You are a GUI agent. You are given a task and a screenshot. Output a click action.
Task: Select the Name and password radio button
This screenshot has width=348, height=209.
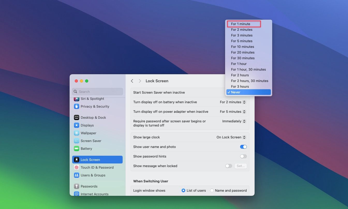(x=212, y=190)
